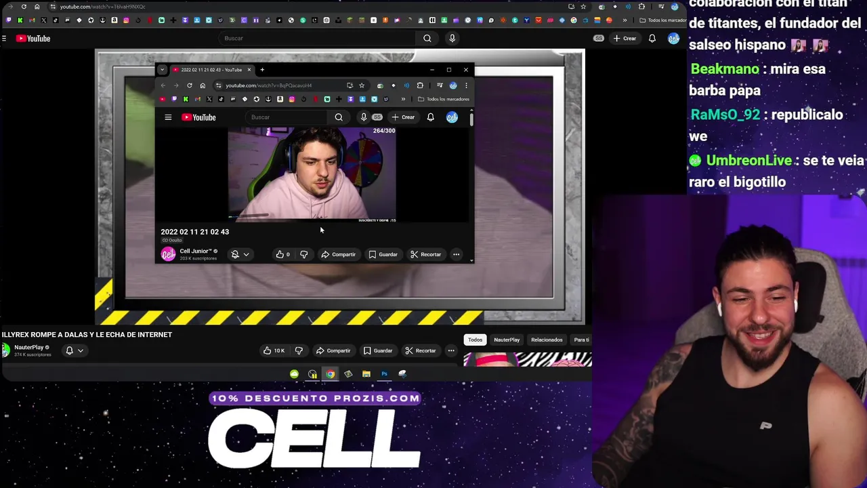Click search magnifier in nested YouTube window
Viewport: 867px width, 488px height.
(x=339, y=117)
